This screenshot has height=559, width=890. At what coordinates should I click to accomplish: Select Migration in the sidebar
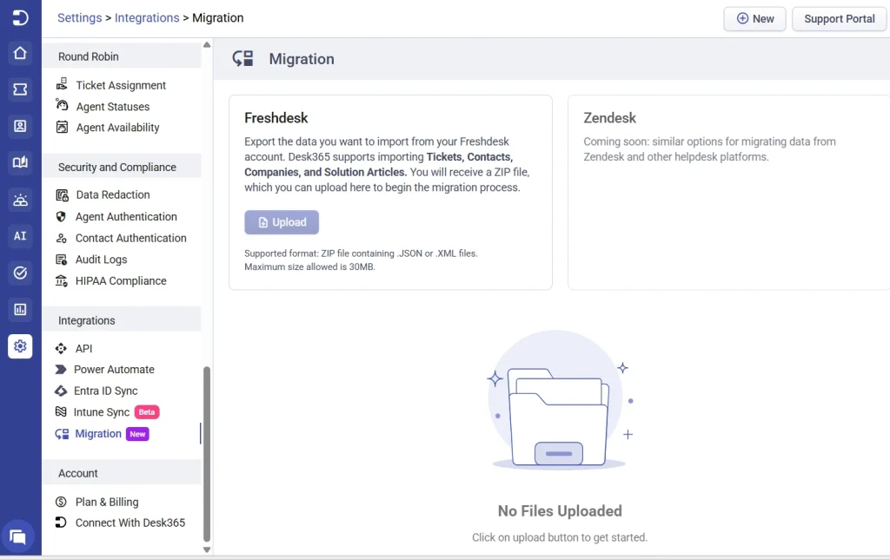[98, 434]
